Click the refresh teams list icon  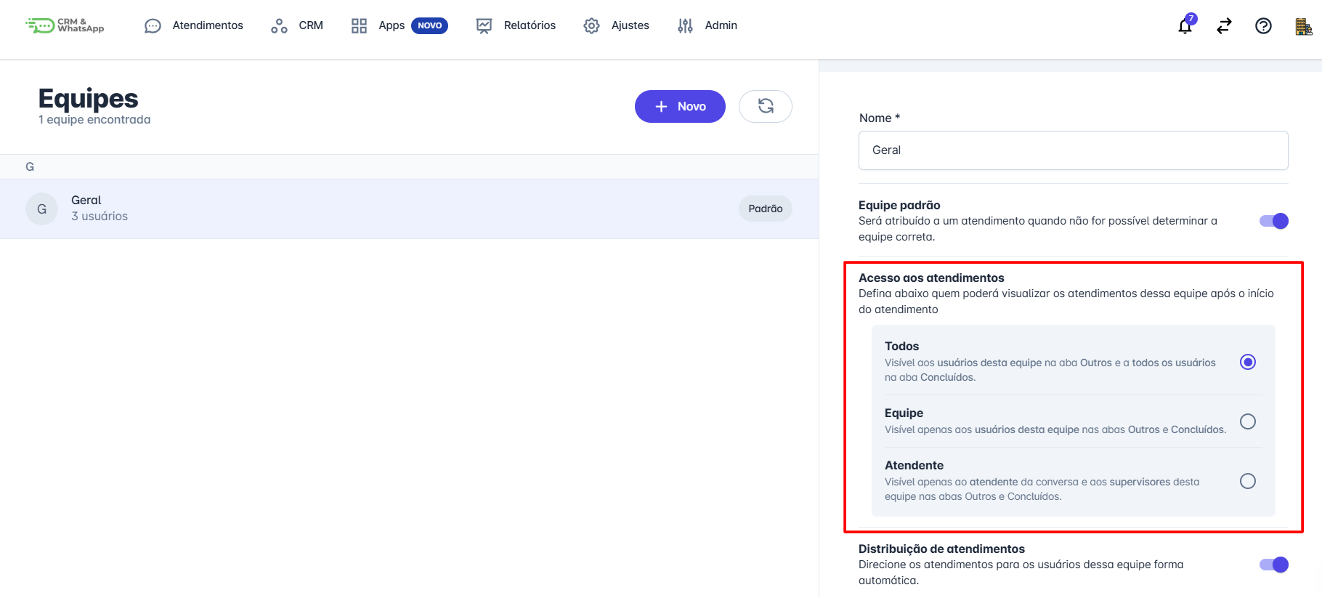[765, 106]
